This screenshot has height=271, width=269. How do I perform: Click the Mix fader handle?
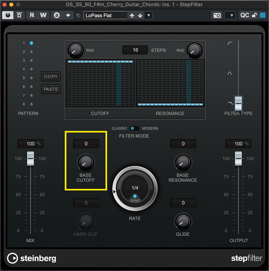coord(31,158)
